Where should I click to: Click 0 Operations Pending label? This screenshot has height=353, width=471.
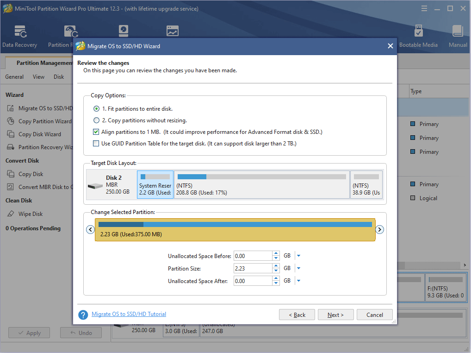click(x=33, y=228)
